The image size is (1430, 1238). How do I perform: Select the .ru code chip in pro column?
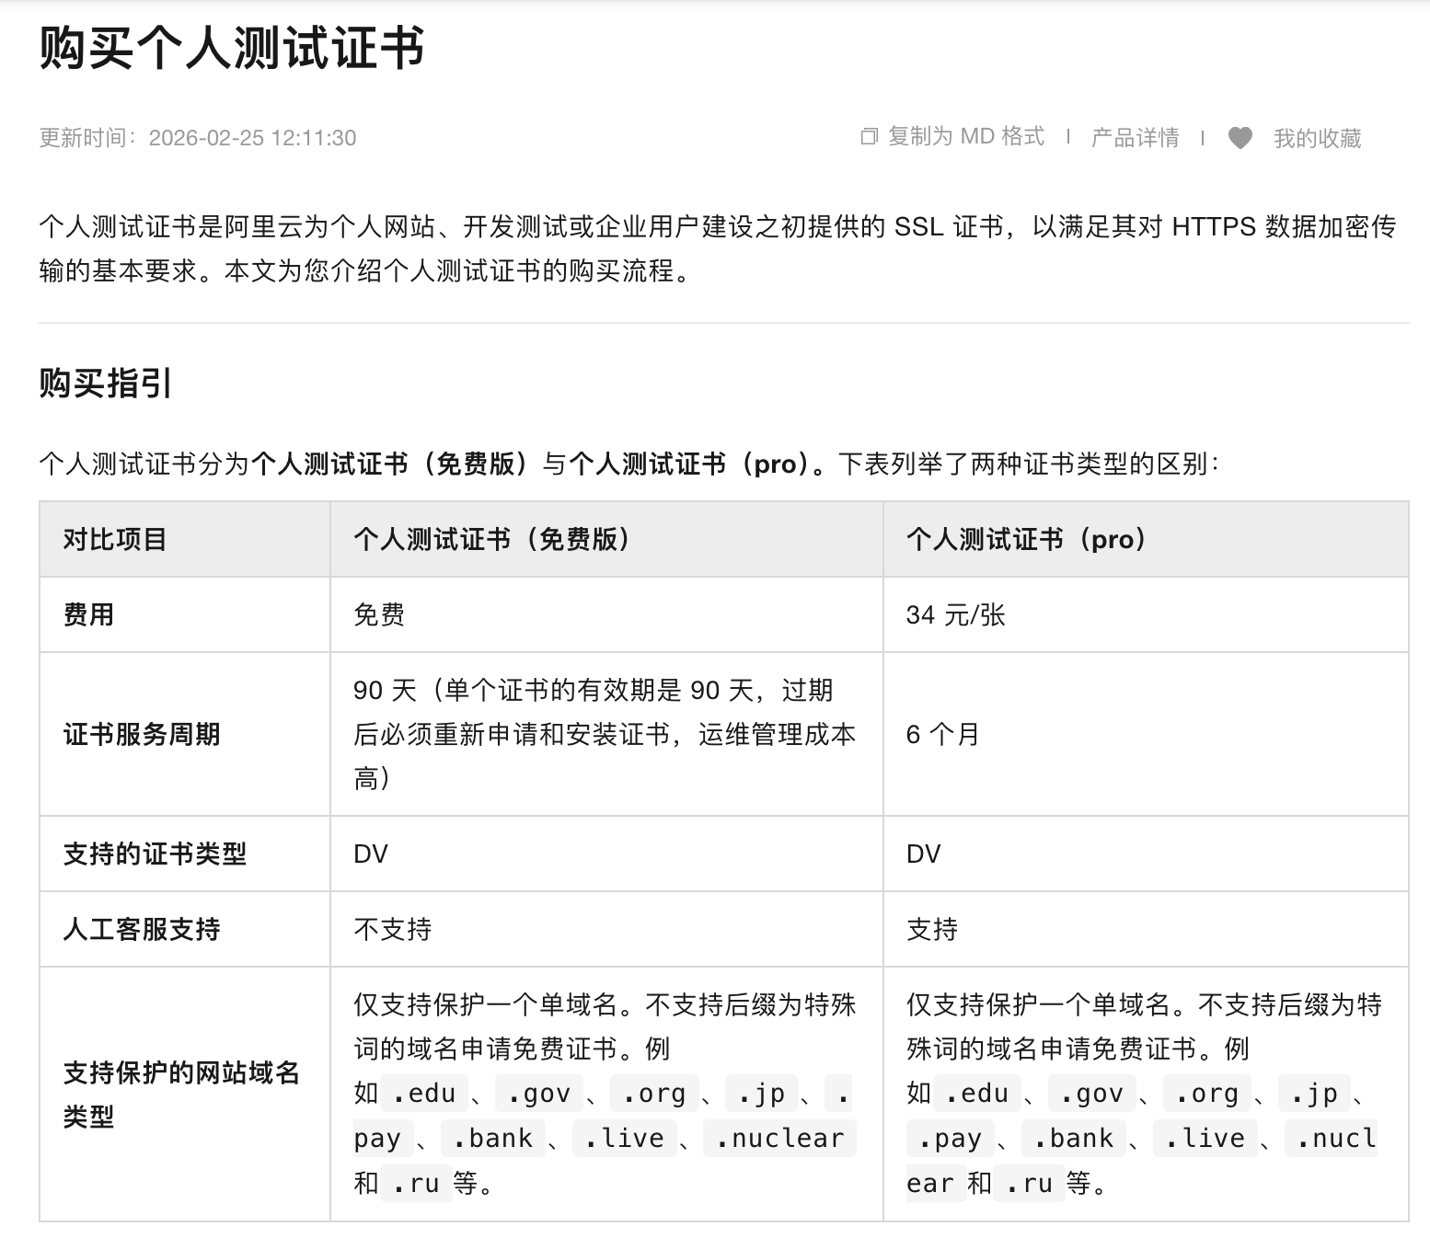pyautogui.click(x=1029, y=1184)
